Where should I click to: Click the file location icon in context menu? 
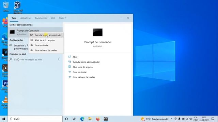32,40
